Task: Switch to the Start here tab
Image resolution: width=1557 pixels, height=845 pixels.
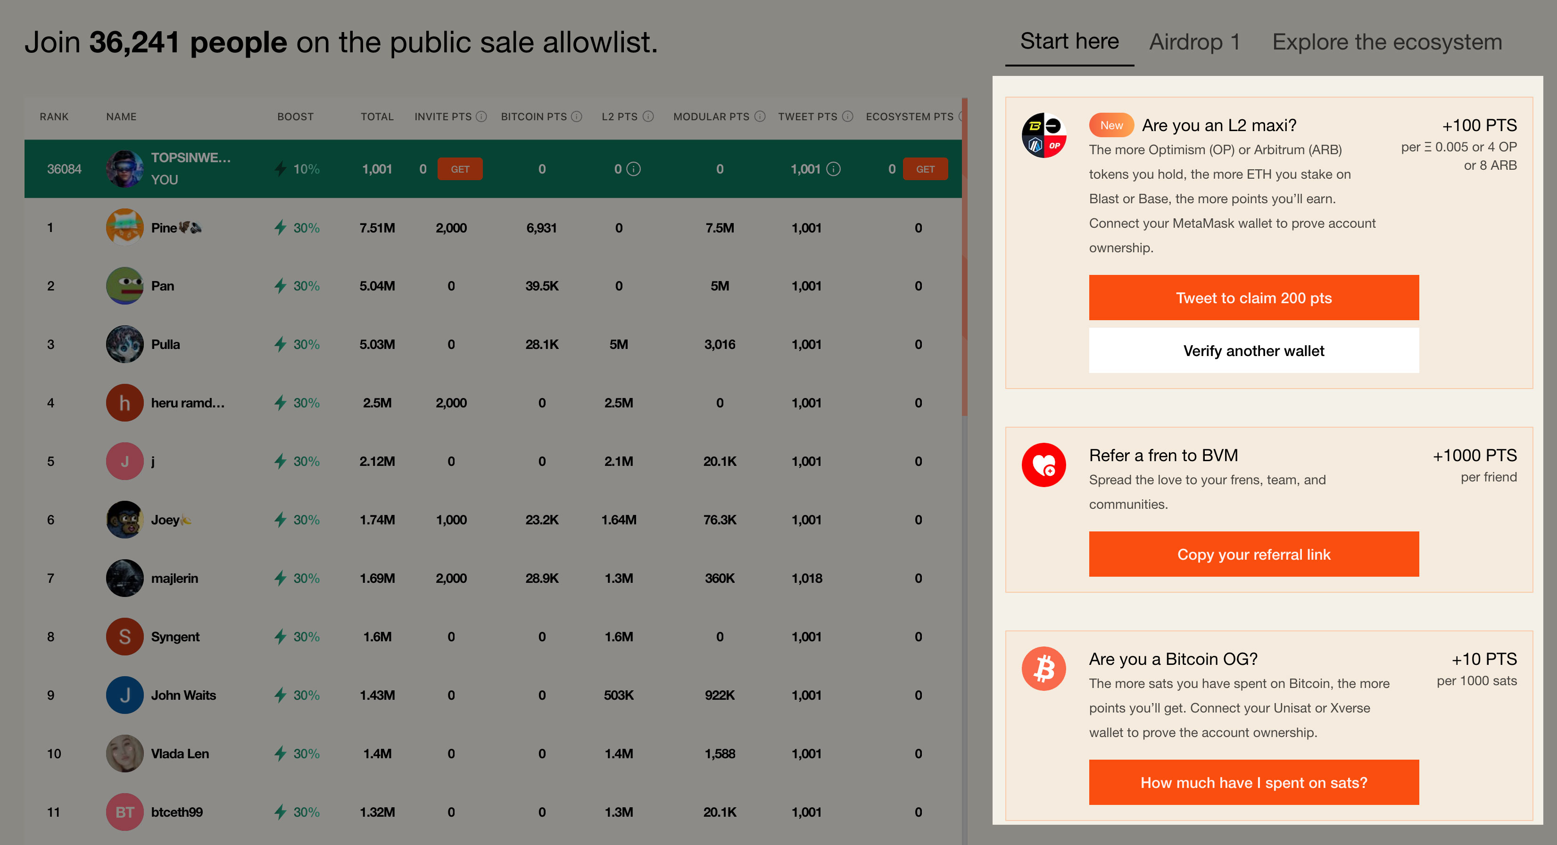Action: (1069, 41)
